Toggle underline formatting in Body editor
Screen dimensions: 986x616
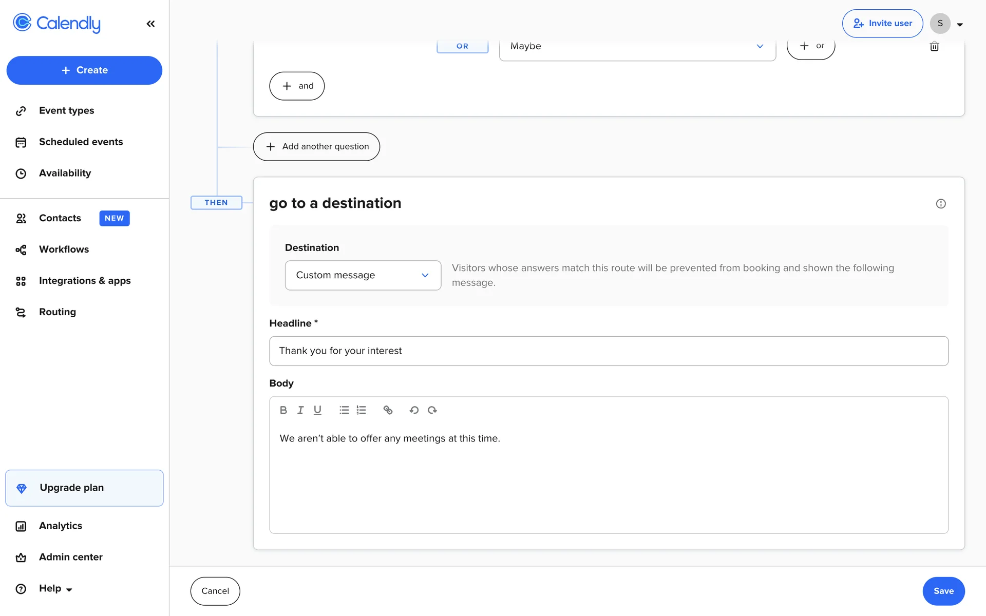click(x=317, y=410)
